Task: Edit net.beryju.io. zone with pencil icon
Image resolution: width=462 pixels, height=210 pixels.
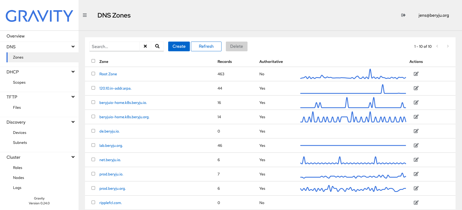Action: [416, 160]
